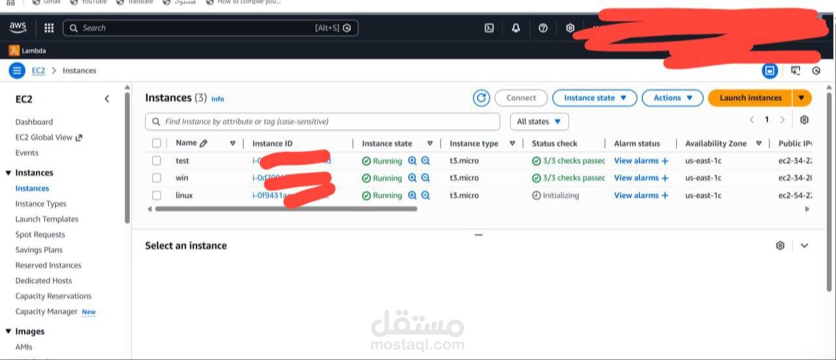Collapse the Instances section in sidebar
This screenshot has height=360, width=836.
[8, 173]
